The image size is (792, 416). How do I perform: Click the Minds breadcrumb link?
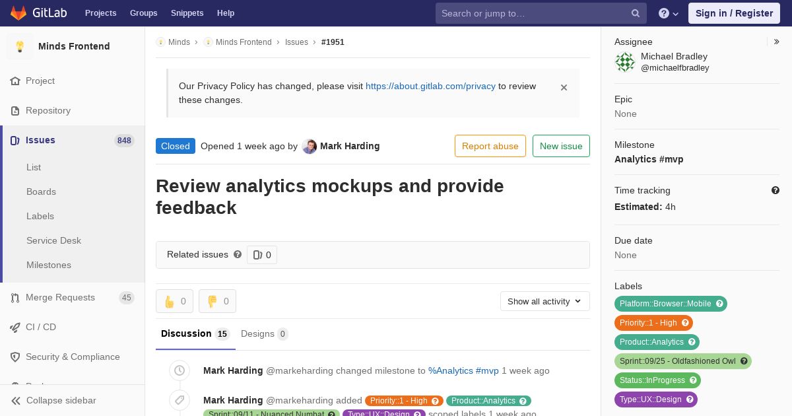[x=179, y=42]
